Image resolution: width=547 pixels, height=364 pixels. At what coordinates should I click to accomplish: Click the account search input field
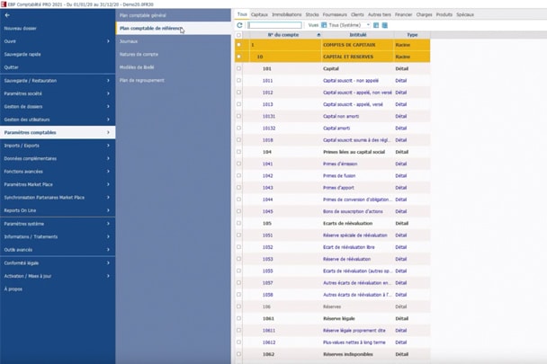tap(274, 25)
